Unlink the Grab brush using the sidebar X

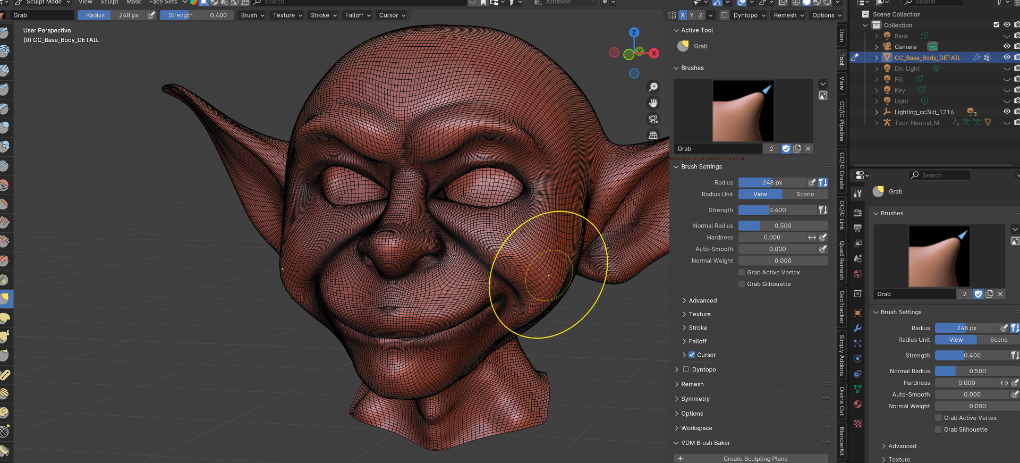tap(808, 149)
